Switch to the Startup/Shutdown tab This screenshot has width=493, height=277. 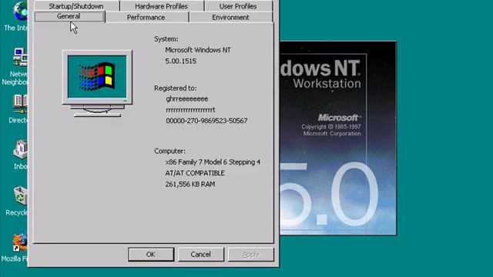coord(76,6)
